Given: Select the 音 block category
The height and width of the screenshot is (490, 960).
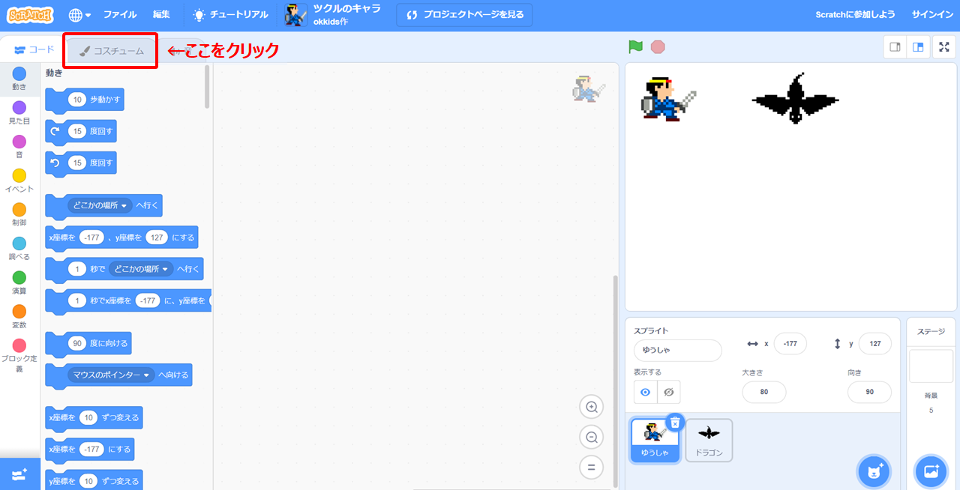Looking at the screenshot, I should [19, 147].
